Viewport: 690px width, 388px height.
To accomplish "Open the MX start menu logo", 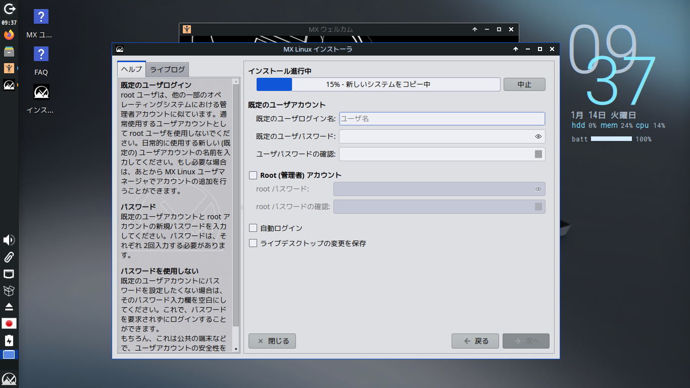I will pyautogui.click(x=9, y=379).
